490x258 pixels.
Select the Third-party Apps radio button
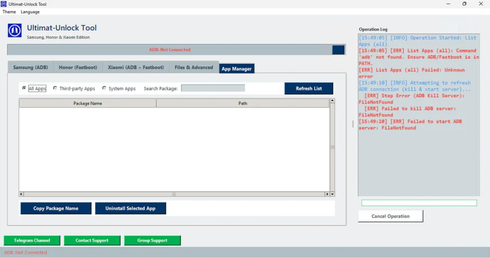tap(55, 88)
